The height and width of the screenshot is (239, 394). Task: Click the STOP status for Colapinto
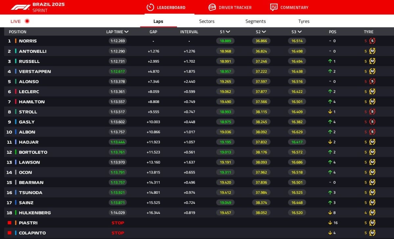point(118,233)
